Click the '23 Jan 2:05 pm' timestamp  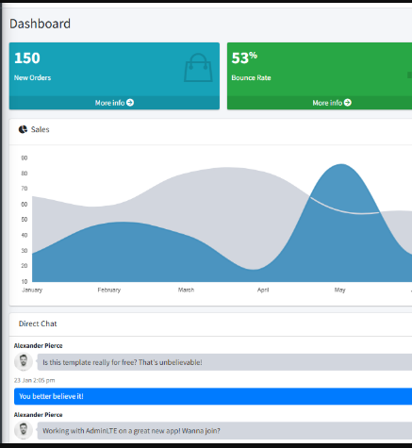[x=34, y=380]
